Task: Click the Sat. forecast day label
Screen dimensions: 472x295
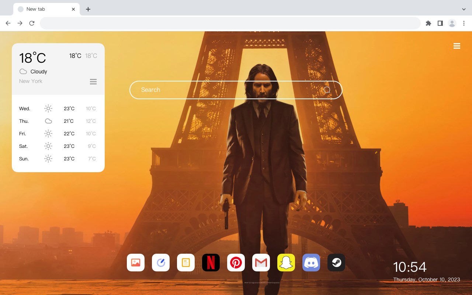Action: (x=24, y=146)
